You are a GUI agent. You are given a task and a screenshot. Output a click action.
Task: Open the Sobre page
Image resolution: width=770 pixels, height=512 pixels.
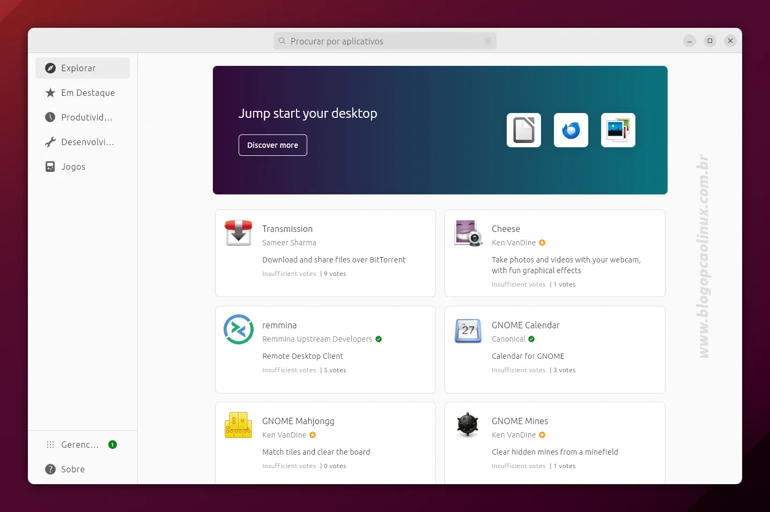83,469
